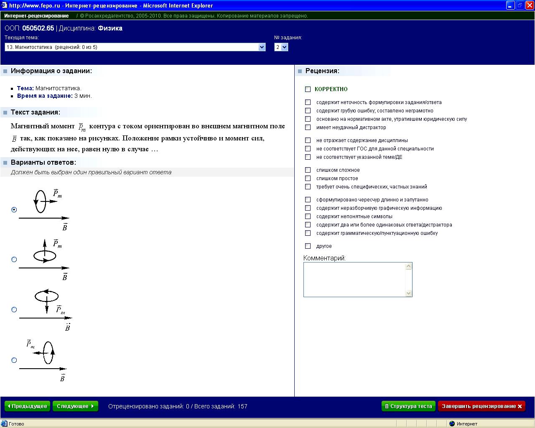Select fourth answer with leftward Pm vector
Image resolution: width=535 pixels, height=428 pixels.
[14, 360]
